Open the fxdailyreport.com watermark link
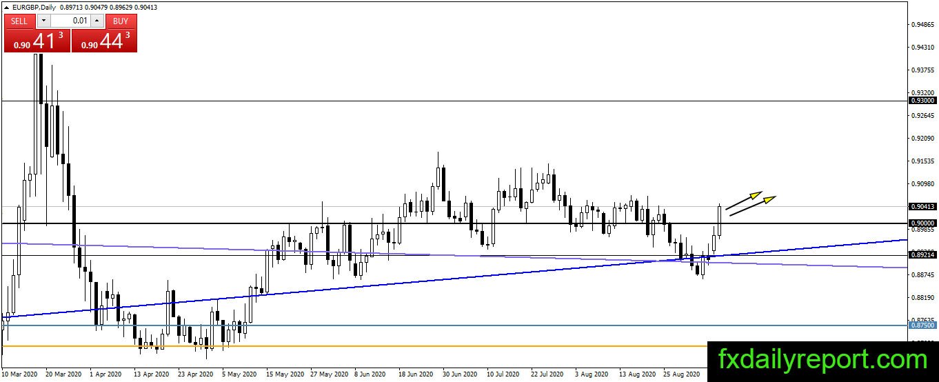 (822, 360)
